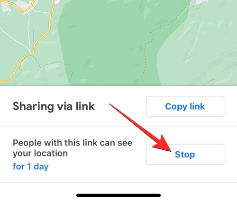Tap the white road fork joining the yellow highway

coord(31,52)
